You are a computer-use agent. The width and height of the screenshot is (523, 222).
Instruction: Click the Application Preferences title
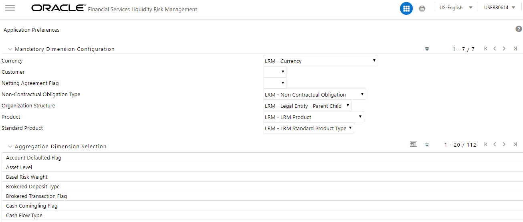[31, 30]
